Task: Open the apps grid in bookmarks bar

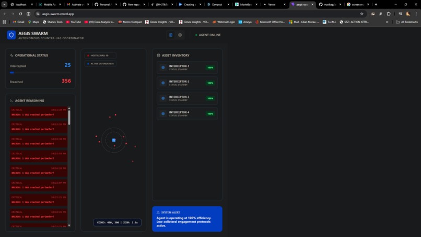Action: tap(4, 22)
